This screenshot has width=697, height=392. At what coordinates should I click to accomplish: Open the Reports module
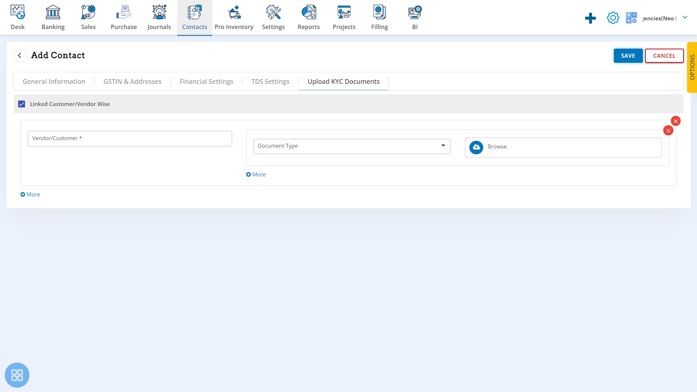point(309,17)
